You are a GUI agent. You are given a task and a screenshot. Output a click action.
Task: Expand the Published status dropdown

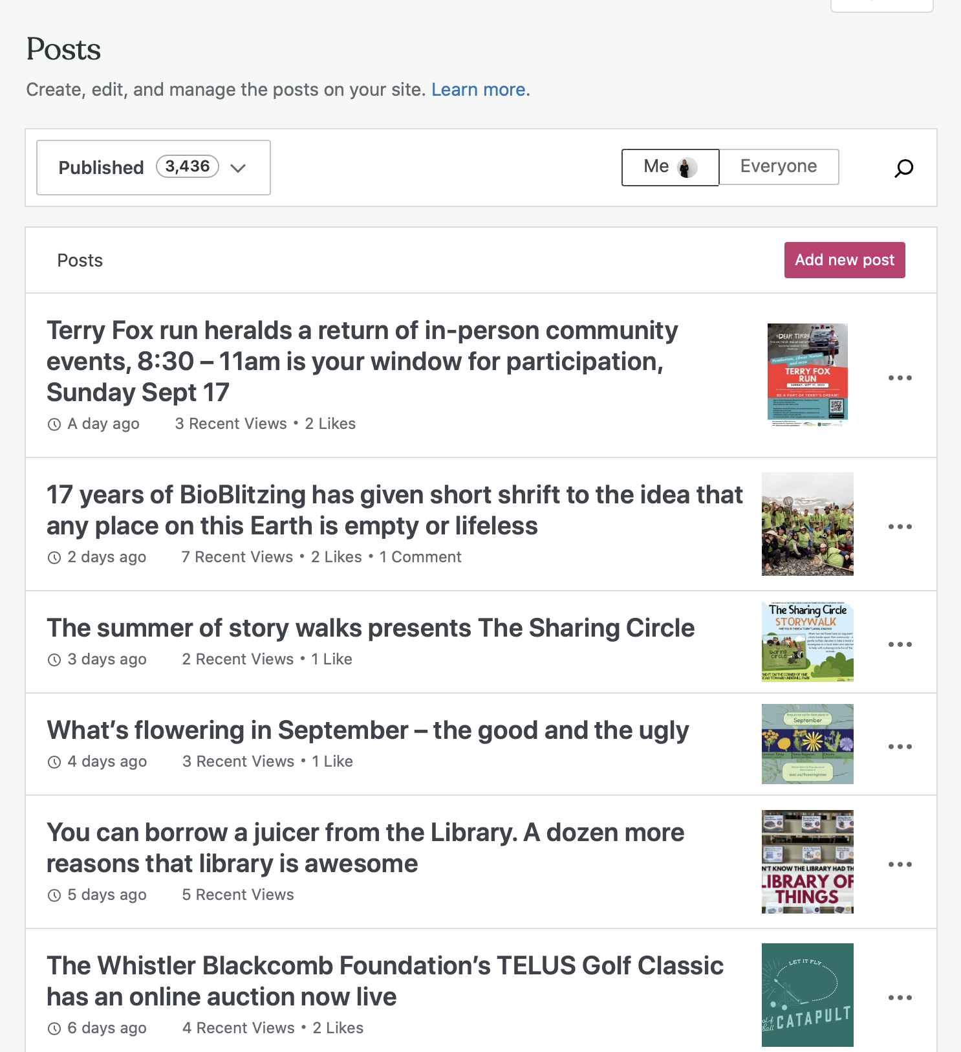click(x=153, y=168)
